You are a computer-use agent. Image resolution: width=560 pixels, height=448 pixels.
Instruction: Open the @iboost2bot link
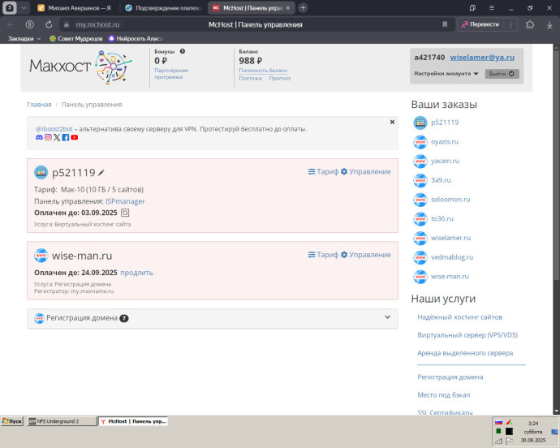click(x=54, y=129)
